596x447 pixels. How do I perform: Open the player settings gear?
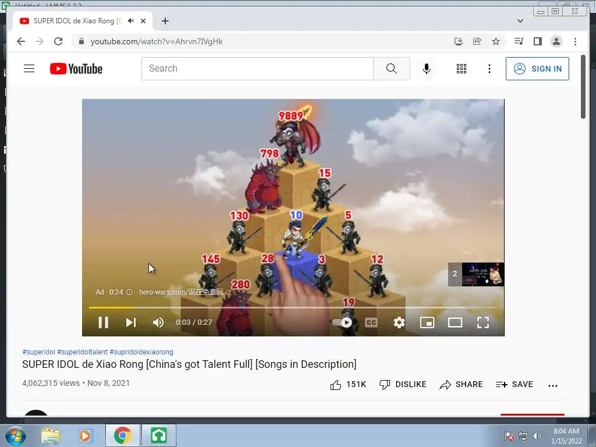tap(399, 322)
